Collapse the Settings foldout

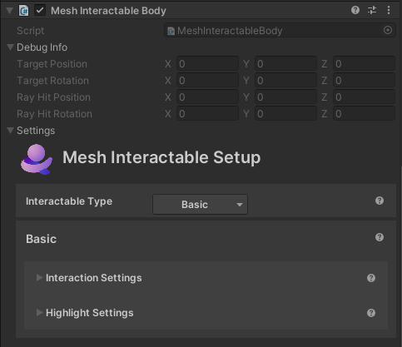coord(10,131)
